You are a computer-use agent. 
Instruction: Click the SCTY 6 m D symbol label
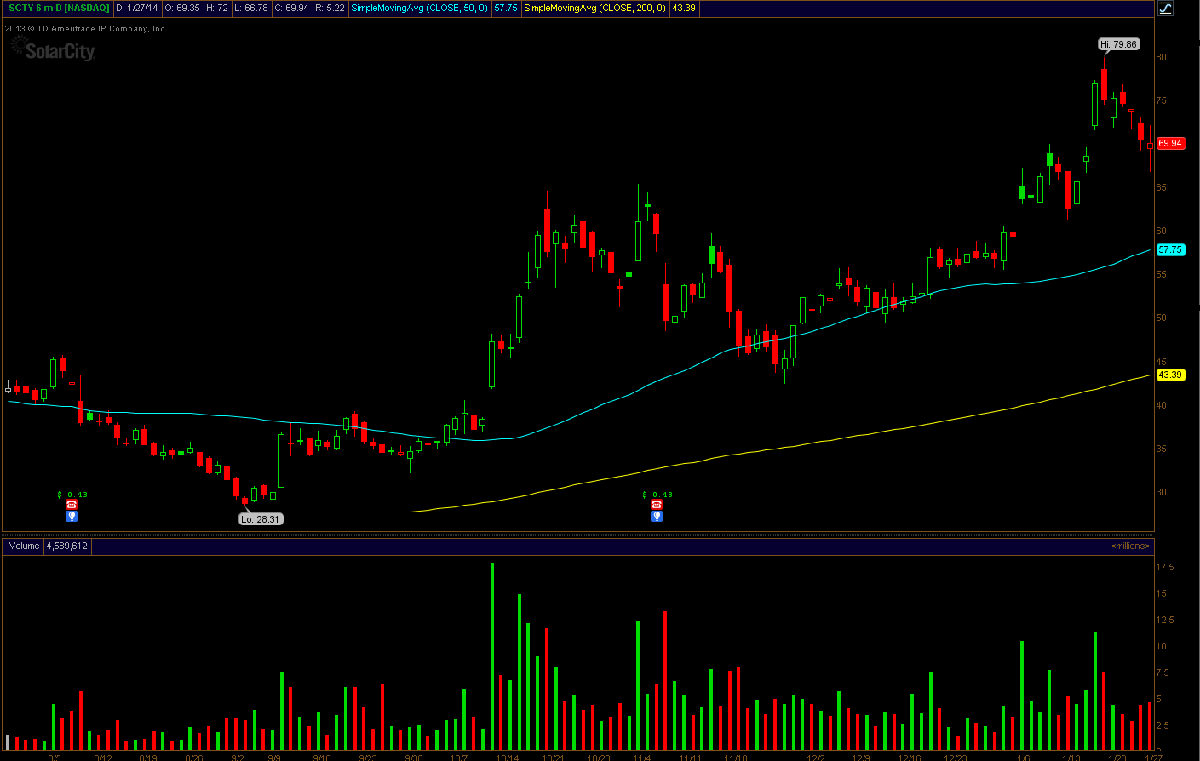pyautogui.click(x=59, y=8)
